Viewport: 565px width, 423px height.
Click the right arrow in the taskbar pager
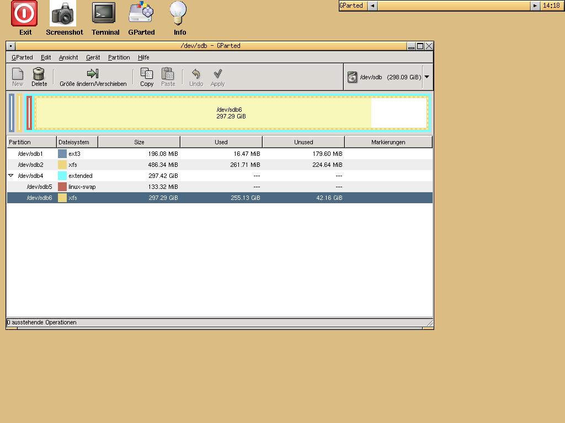coord(535,6)
